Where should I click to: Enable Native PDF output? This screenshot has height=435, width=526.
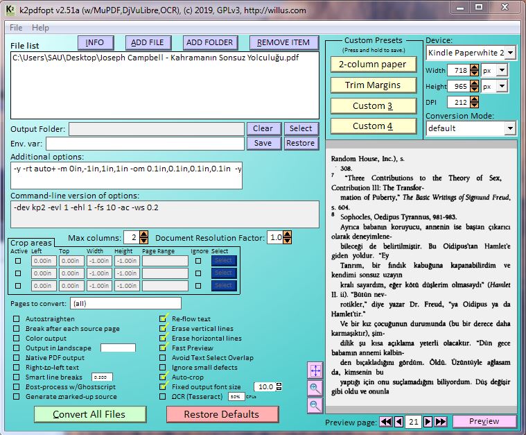click(x=16, y=358)
